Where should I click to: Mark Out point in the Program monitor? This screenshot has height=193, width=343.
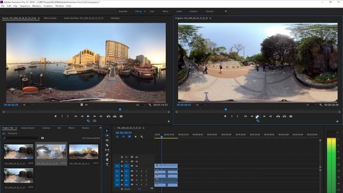coord(237,116)
